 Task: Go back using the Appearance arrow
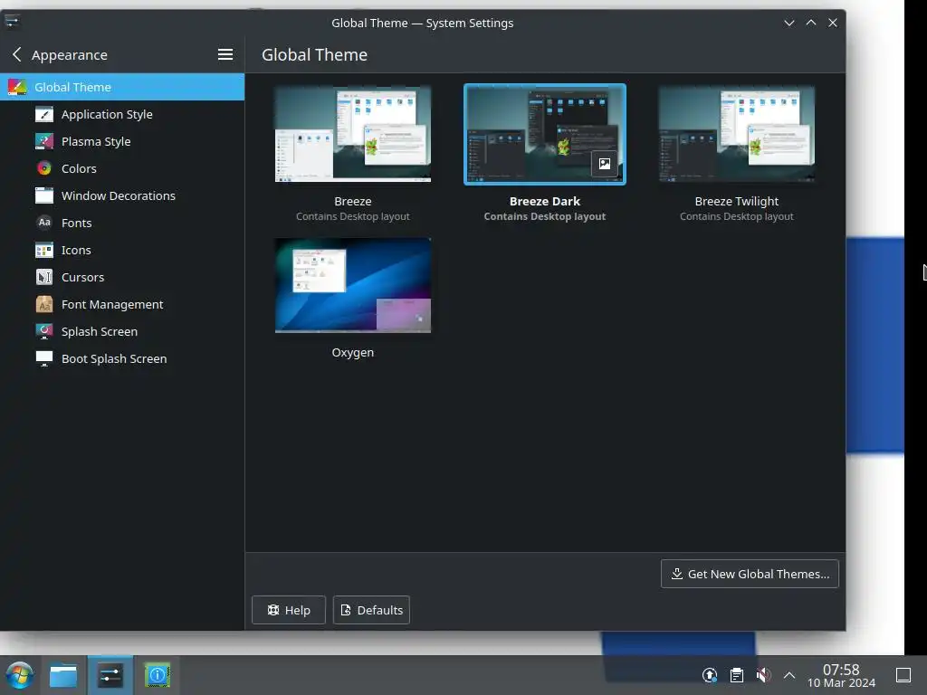tap(16, 54)
